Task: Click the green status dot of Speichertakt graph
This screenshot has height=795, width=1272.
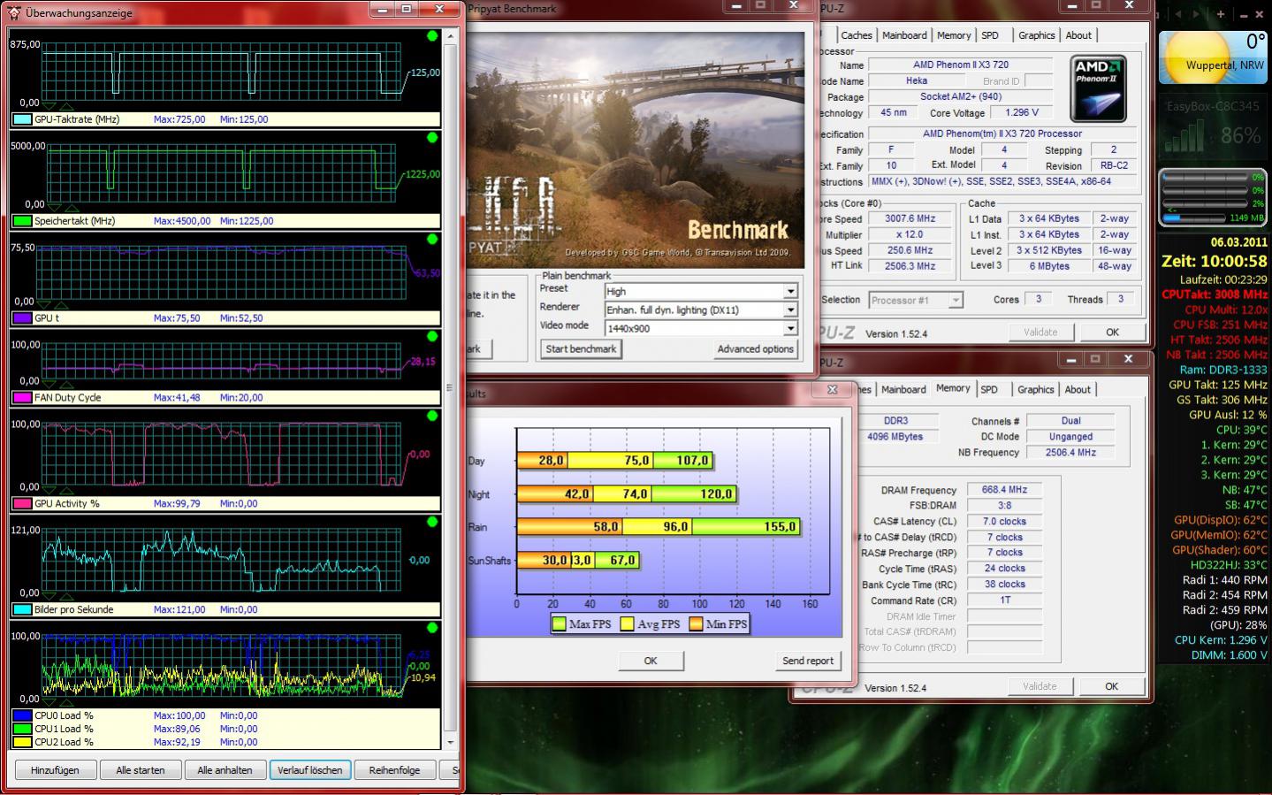Action: coord(432,138)
